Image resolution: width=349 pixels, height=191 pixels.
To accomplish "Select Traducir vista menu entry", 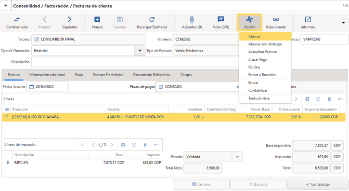I will [x=265, y=98].
